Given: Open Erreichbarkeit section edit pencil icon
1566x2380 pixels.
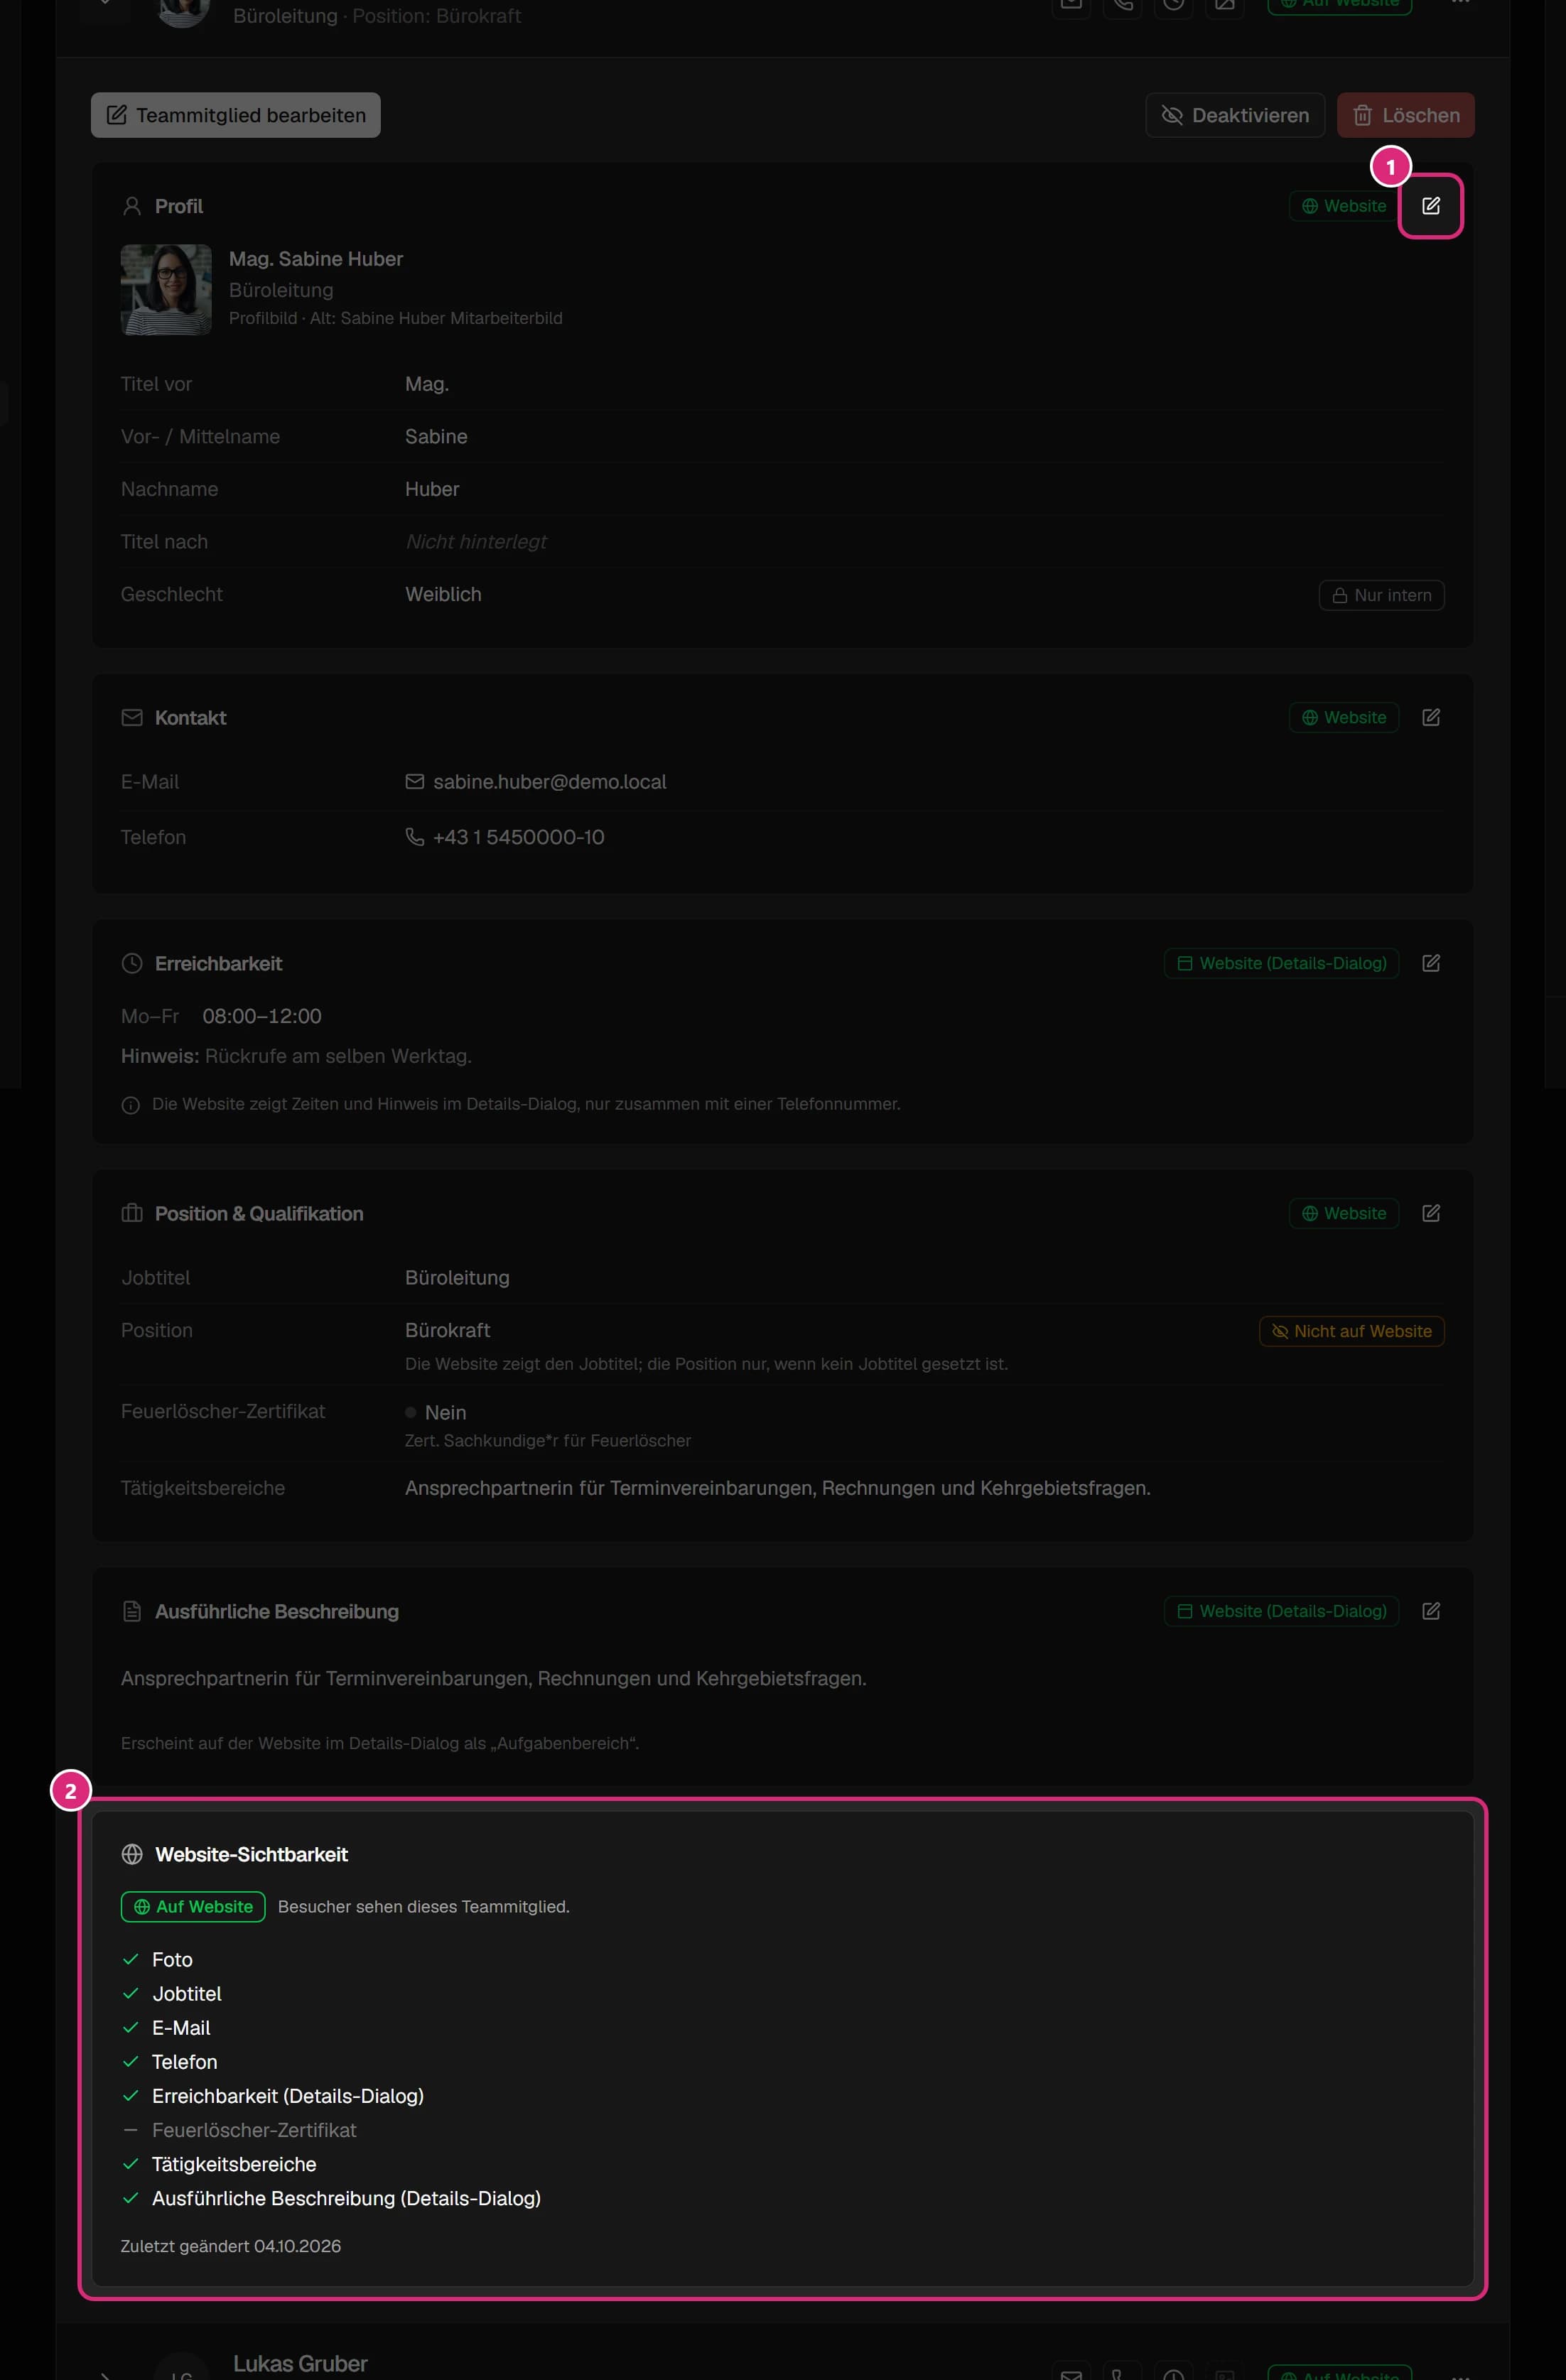Looking at the screenshot, I should pos(1430,963).
